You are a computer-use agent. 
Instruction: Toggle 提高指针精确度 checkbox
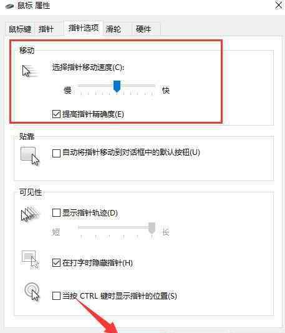(x=56, y=114)
